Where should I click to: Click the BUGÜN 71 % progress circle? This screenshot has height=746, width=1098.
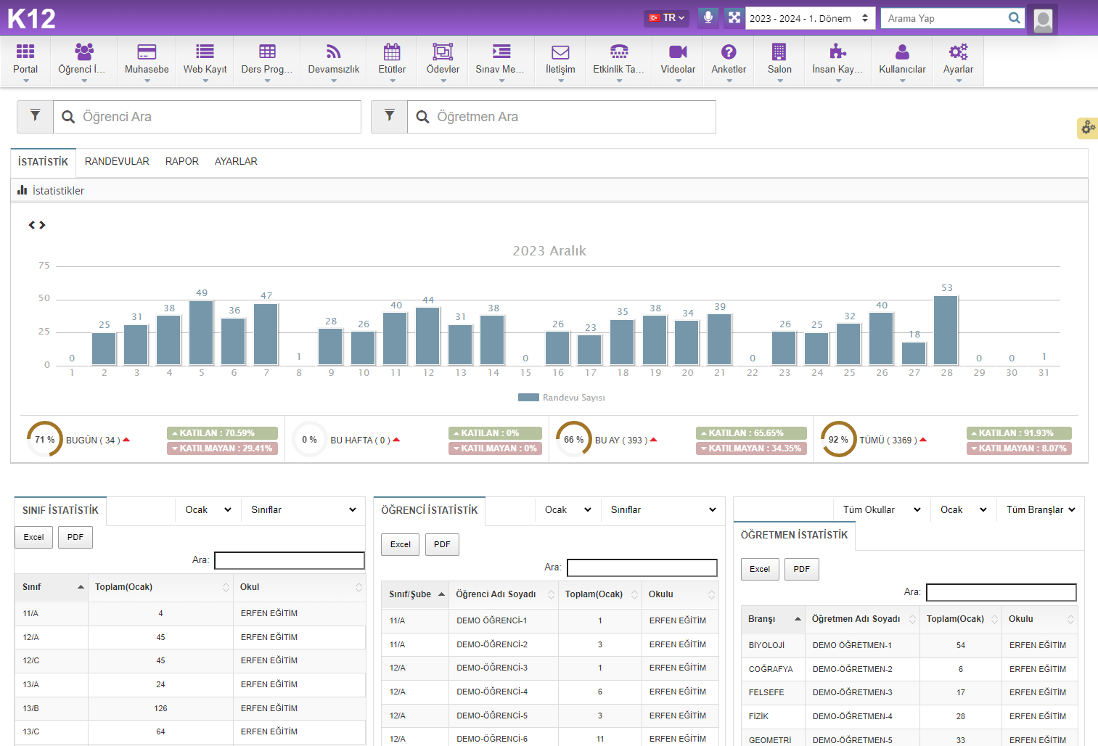coord(45,439)
